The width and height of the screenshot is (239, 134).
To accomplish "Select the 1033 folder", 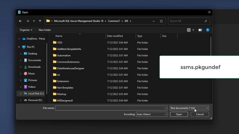I will tap(58, 42).
